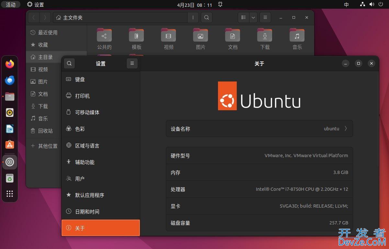Select 主目录 in Files sidebar
This screenshot has width=389, height=249.
click(57, 57)
